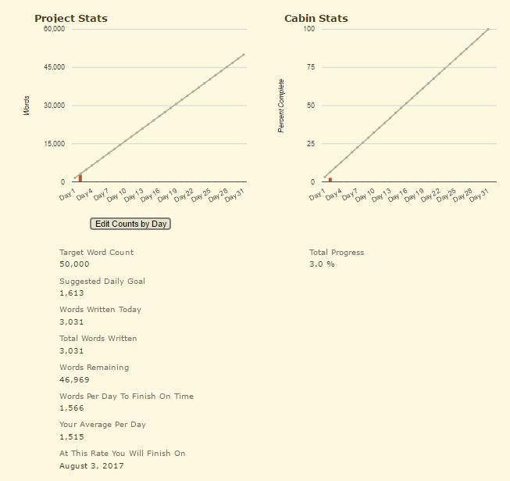The width and height of the screenshot is (510, 481).
Task: Click the Day 31 label on Project Stats chart
Action: tap(234, 195)
